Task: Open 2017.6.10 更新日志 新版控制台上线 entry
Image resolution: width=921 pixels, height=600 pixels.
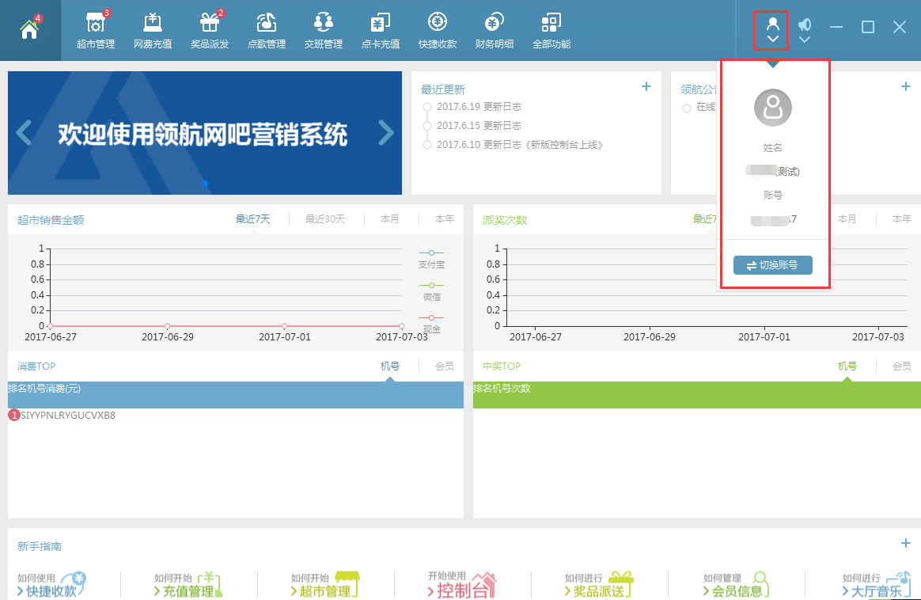Action: coord(520,145)
